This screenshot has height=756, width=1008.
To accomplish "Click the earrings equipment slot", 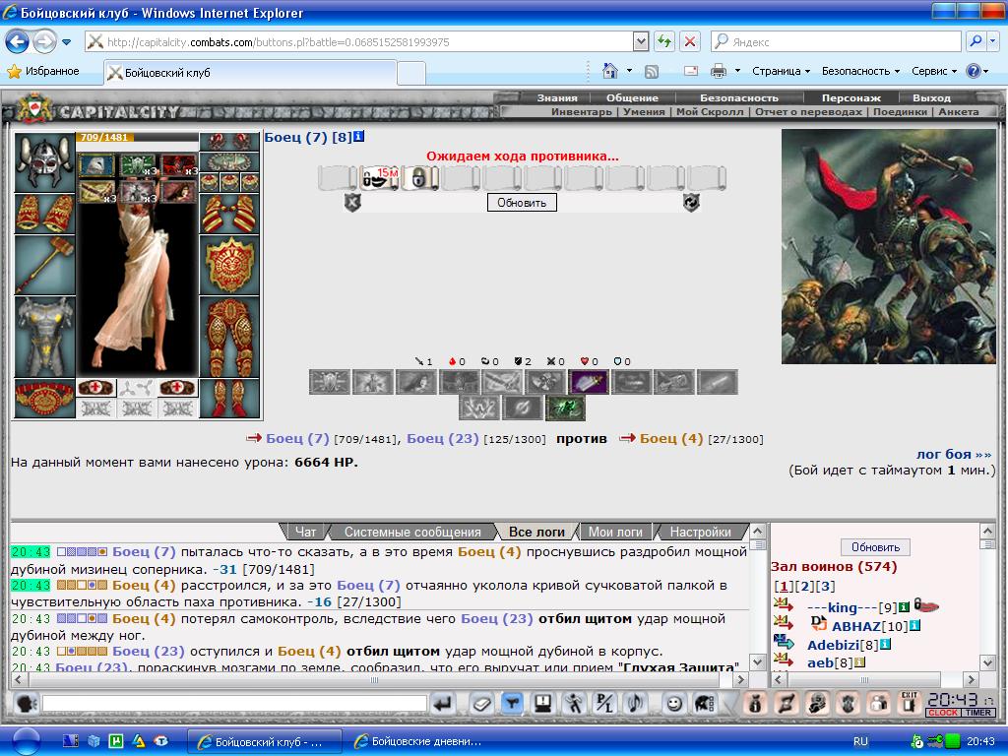I will 229,142.
